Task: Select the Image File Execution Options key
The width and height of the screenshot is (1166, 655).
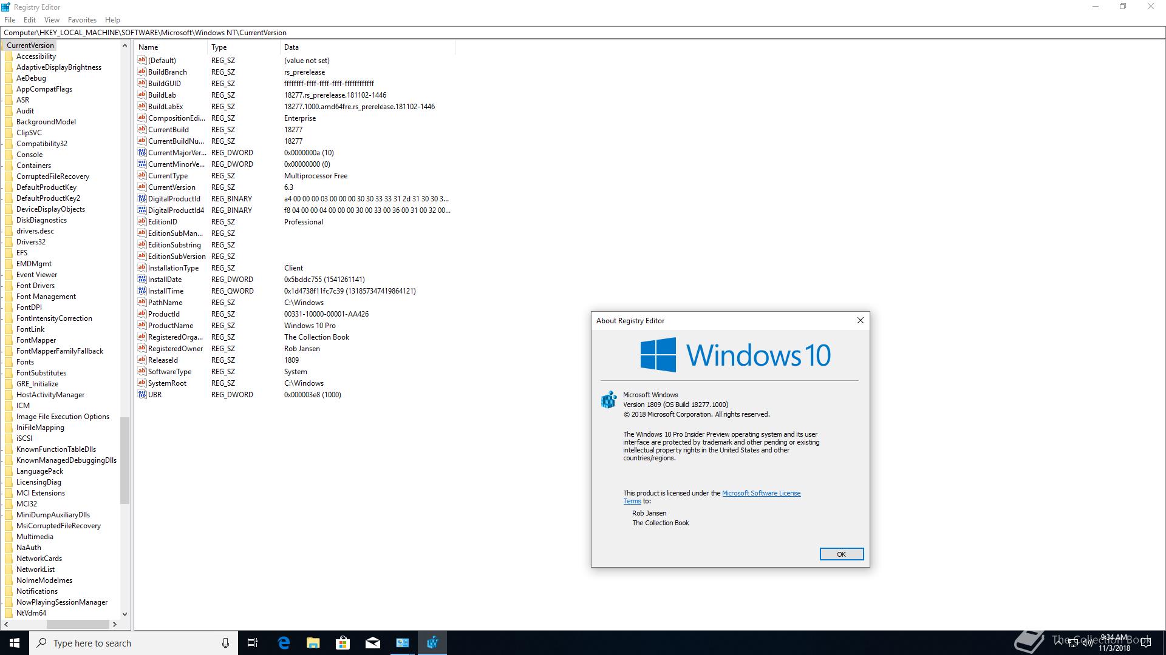Action: (63, 417)
